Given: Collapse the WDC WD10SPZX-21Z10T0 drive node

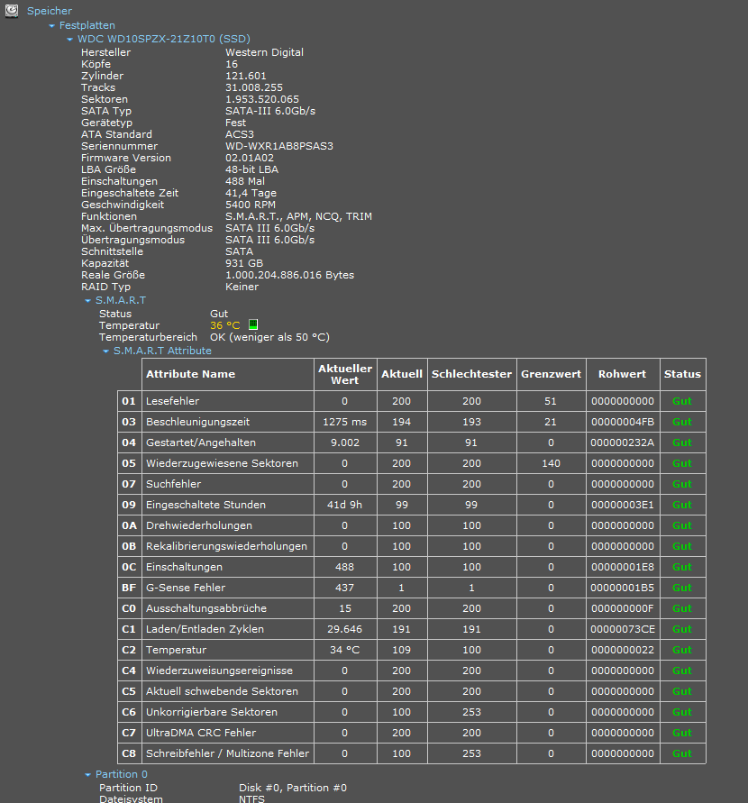Looking at the screenshot, I should coord(69,40).
